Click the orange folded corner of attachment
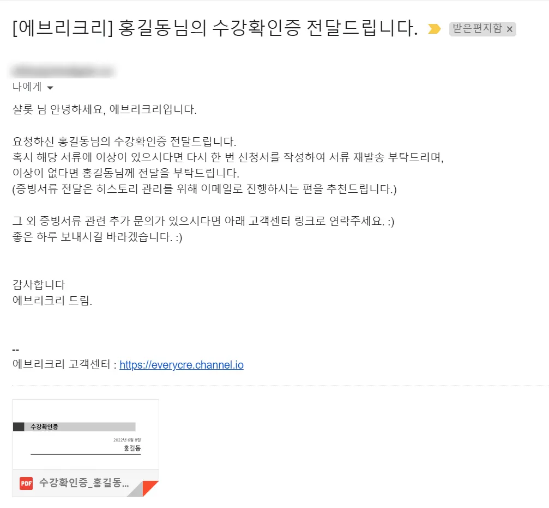This screenshot has width=549, height=508. coord(152,487)
